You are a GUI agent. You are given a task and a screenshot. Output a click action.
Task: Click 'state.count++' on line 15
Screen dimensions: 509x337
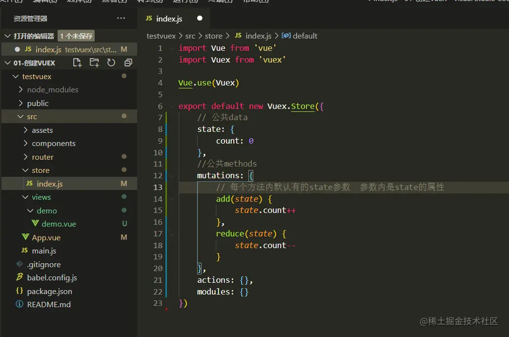point(265,211)
